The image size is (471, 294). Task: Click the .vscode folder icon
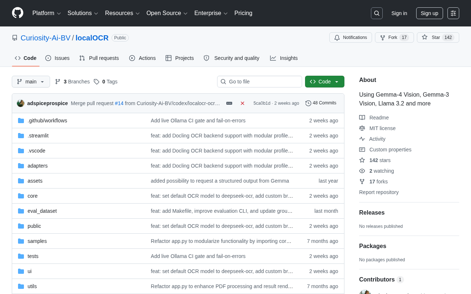click(x=21, y=151)
